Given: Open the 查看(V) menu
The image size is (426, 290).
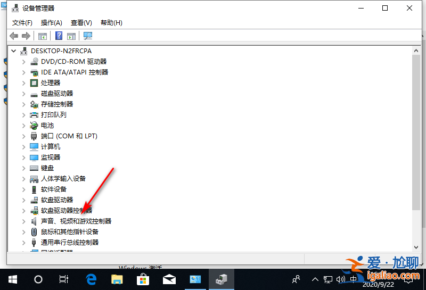Looking at the screenshot, I should click(81, 23).
